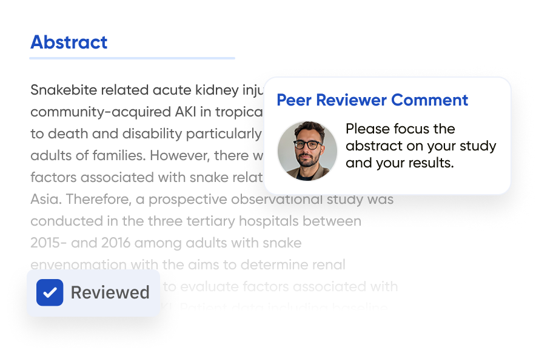Toggle the Reviewed checkbox
Image resolution: width=536 pixels, height=364 pixels.
50,292
